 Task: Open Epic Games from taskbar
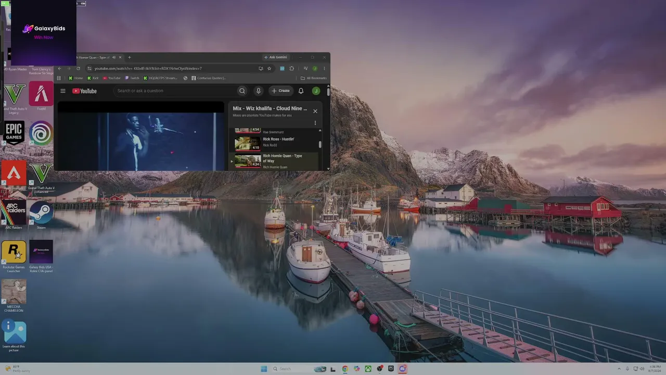(x=391, y=369)
